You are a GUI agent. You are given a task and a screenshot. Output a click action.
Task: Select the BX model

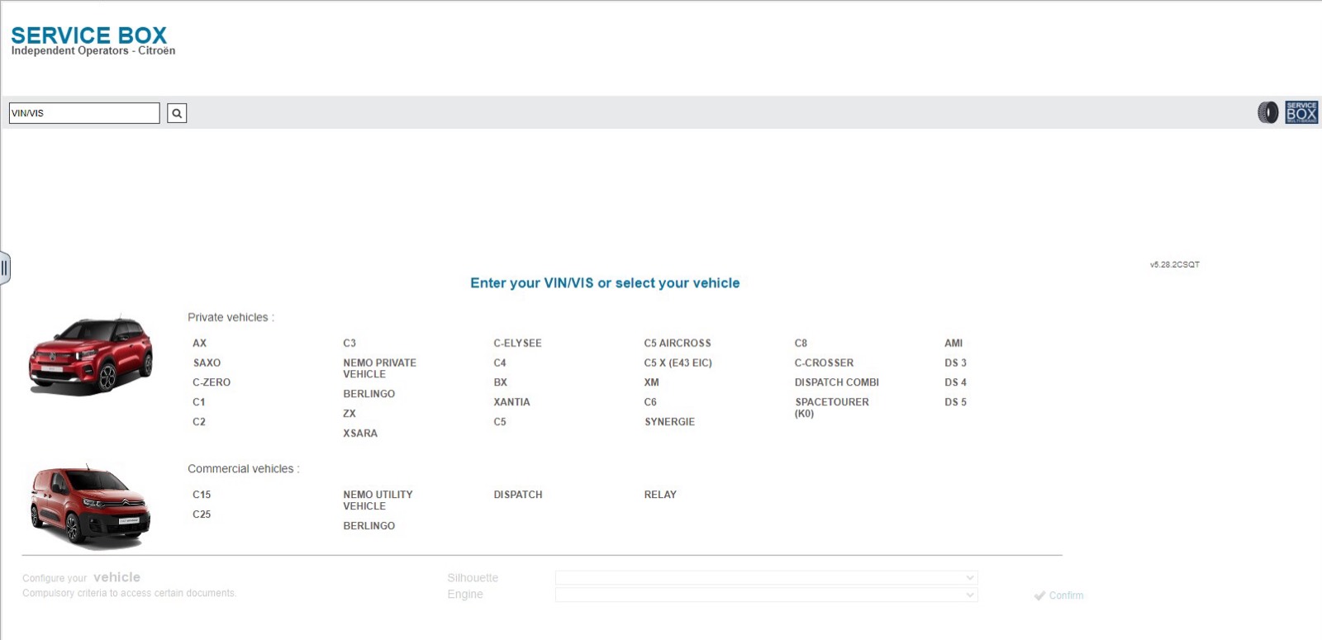tap(500, 382)
